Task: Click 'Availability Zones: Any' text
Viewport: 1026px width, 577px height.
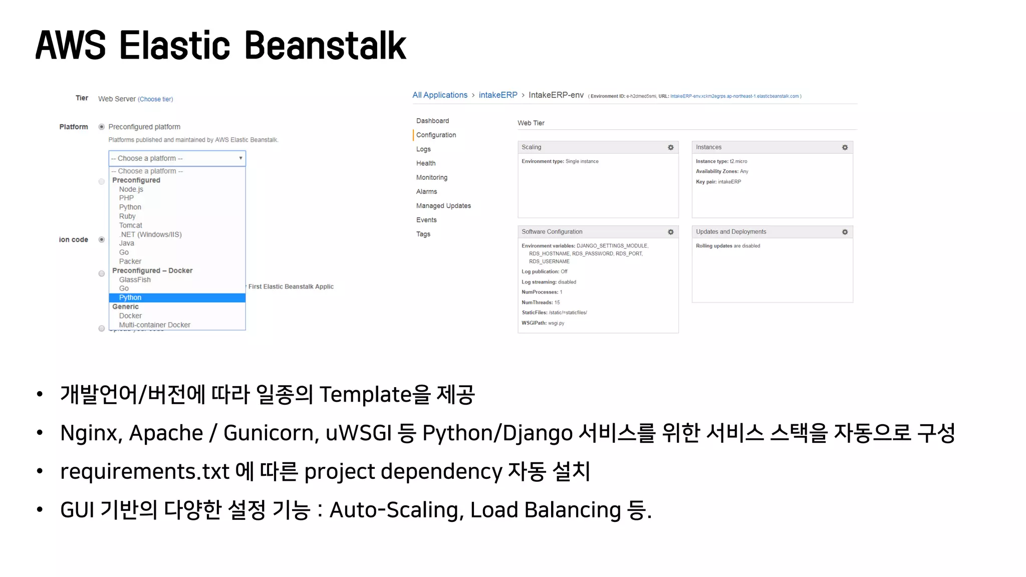Action: pos(721,171)
